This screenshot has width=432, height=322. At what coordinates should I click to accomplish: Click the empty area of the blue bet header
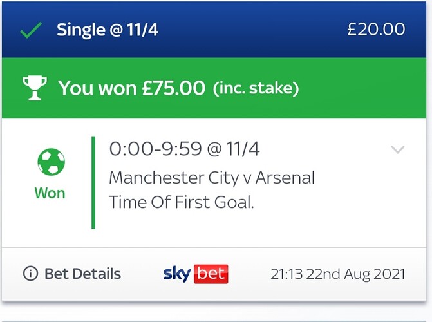click(x=258, y=30)
